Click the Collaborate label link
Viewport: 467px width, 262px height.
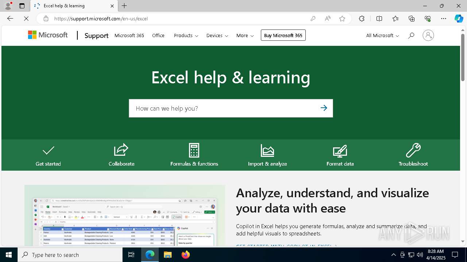tap(121, 164)
